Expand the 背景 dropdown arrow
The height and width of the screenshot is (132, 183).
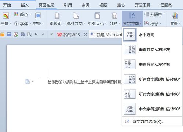(x=180, y=23)
